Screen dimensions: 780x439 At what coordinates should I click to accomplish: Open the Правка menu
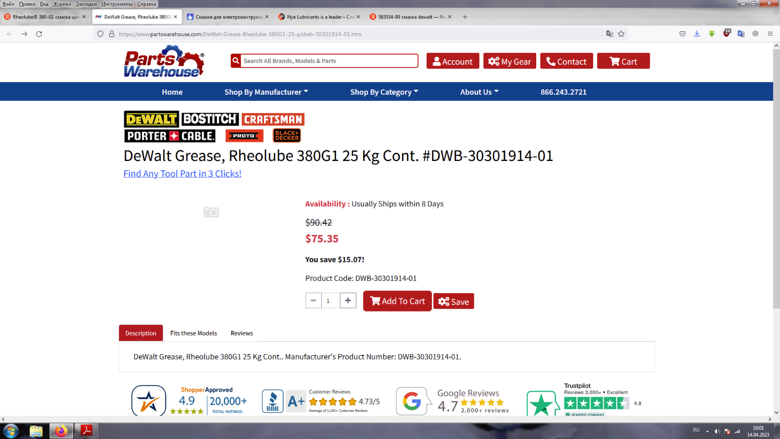tap(27, 4)
